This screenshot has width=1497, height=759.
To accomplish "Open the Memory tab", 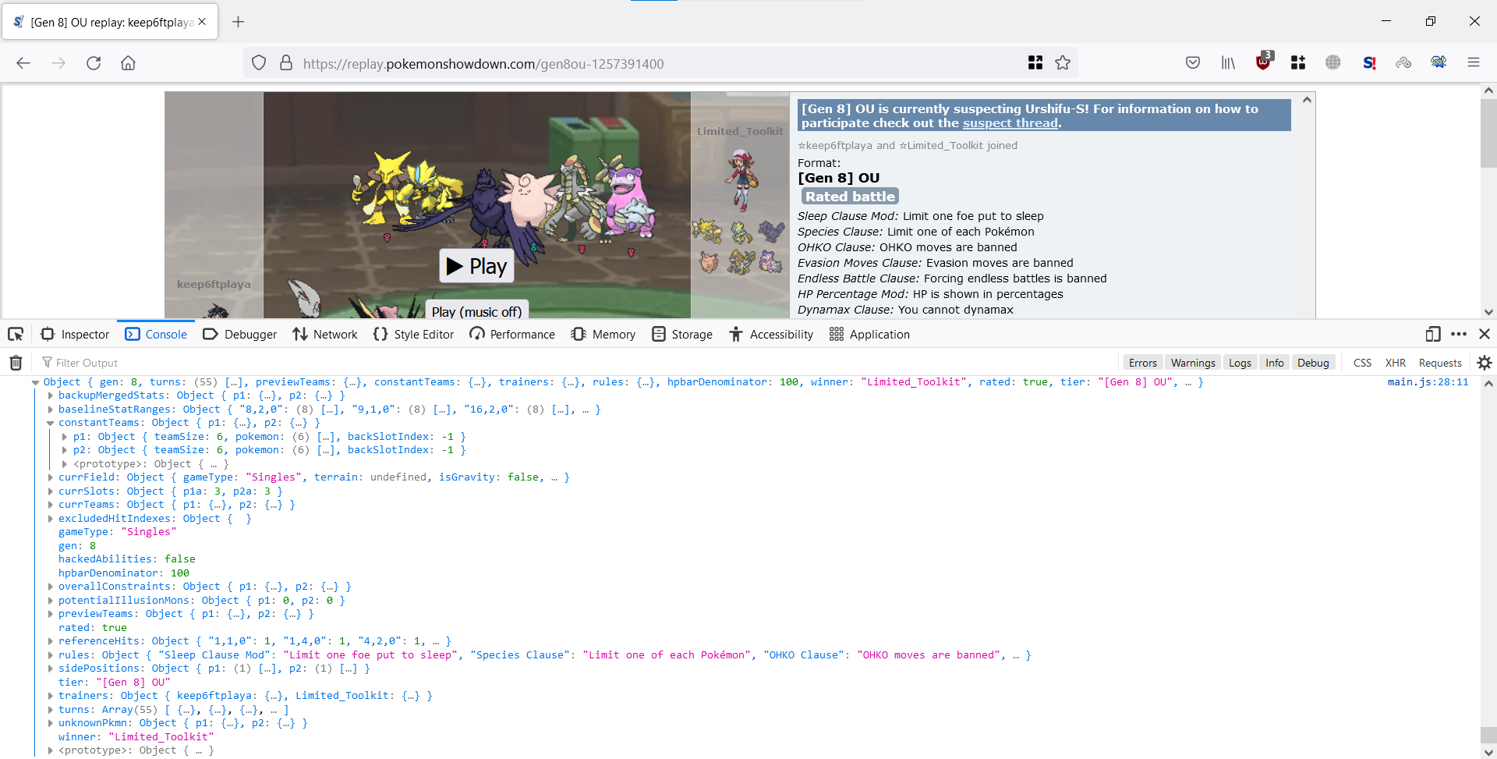I will point(603,335).
